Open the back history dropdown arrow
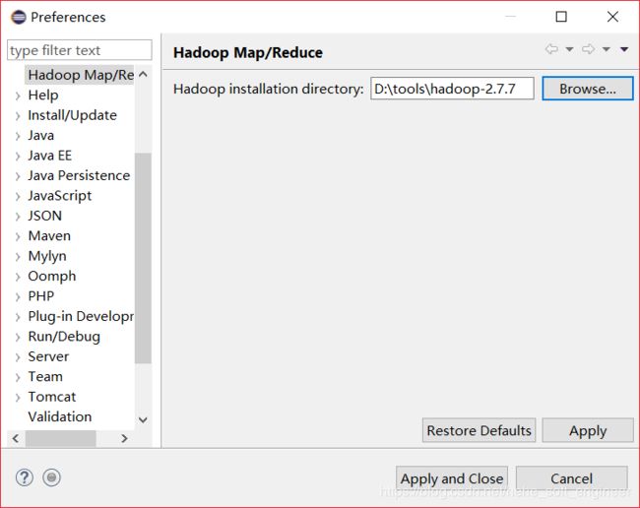640x508 pixels. pyautogui.click(x=569, y=49)
